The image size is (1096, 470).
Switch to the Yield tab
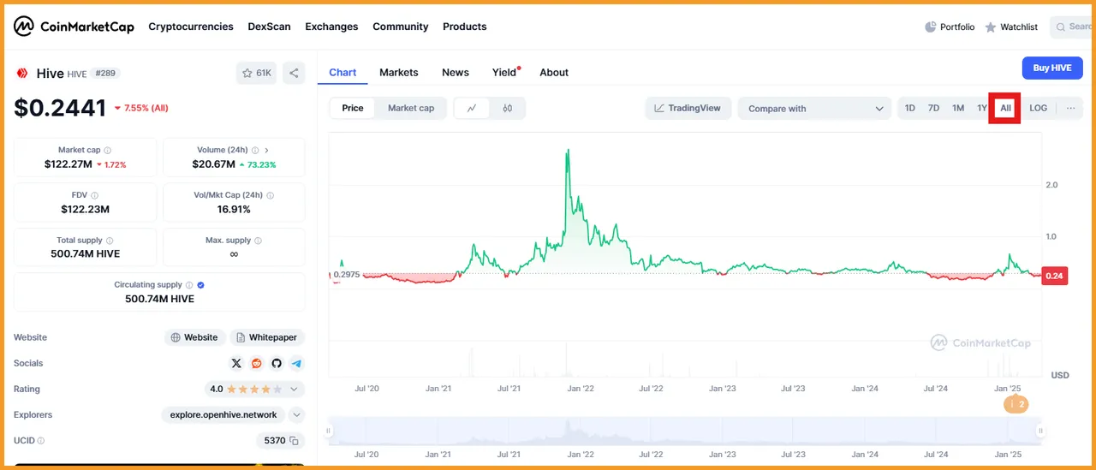[x=504, y=73]
